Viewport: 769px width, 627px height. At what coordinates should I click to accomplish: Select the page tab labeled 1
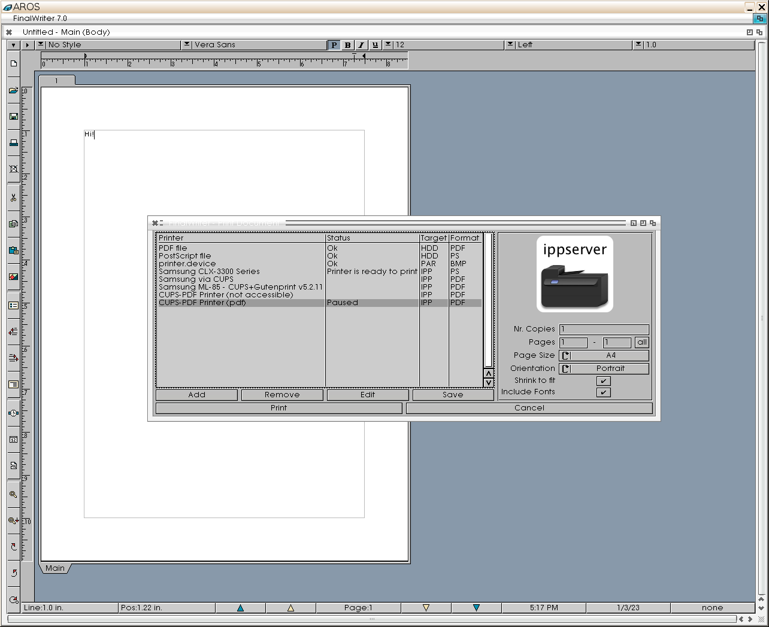(57, 81)
